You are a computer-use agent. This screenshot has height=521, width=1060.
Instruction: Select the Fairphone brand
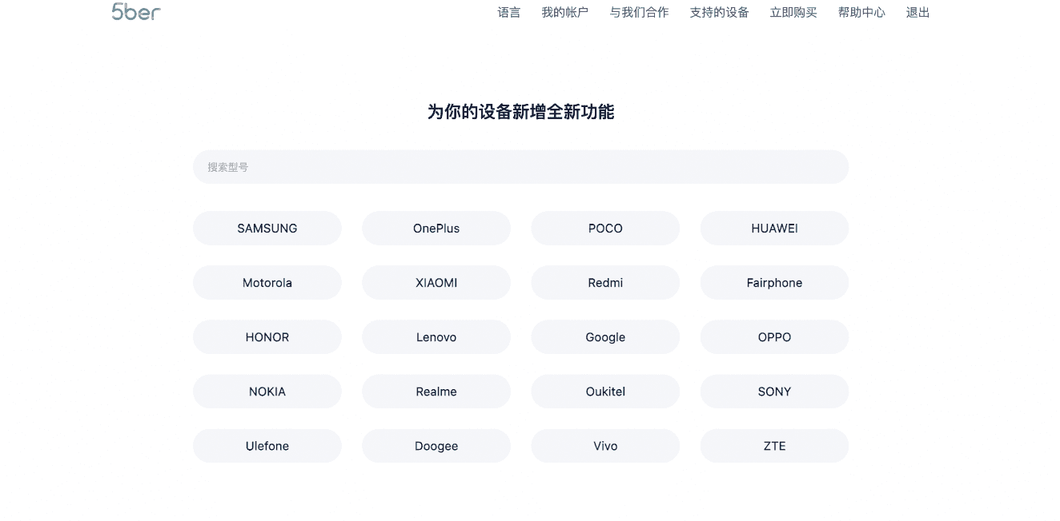774,282
